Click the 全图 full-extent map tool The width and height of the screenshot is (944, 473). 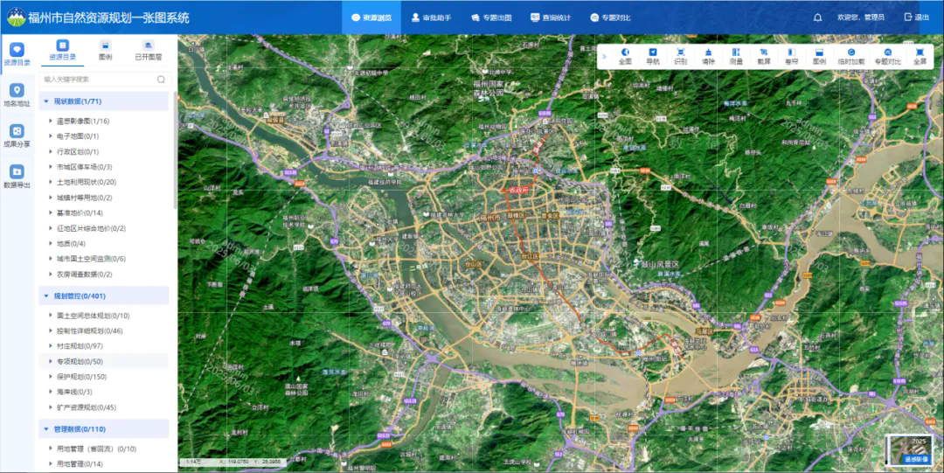coord(625,56)
